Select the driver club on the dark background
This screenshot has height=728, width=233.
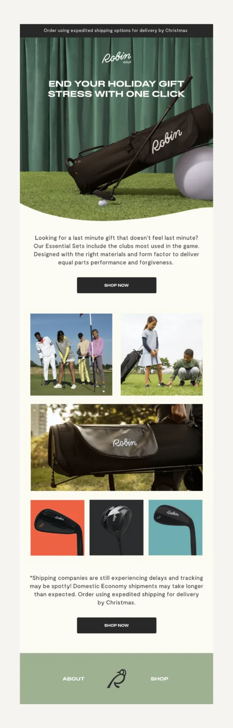click(x=116, y=527)
